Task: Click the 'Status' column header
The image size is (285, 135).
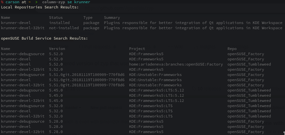Action: coord(56,18)
